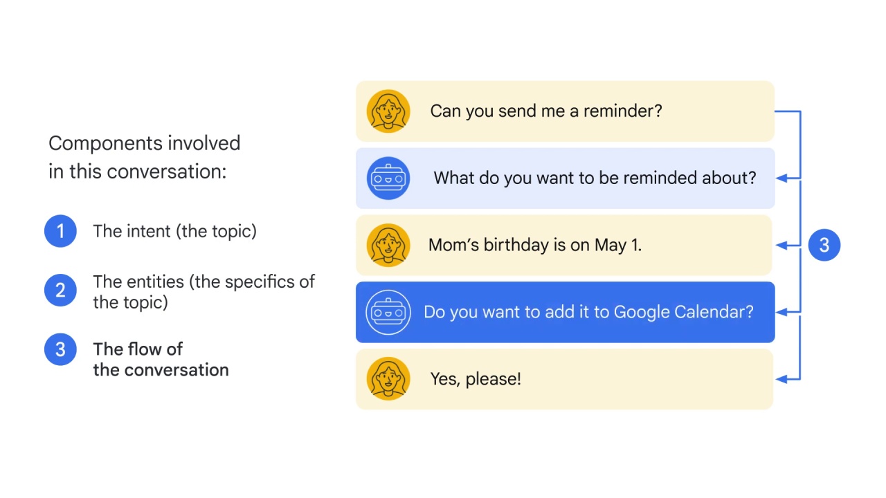Select the number 3 circle beside The flow
This screenshot has height=498, width=886.
pos(60,349)
